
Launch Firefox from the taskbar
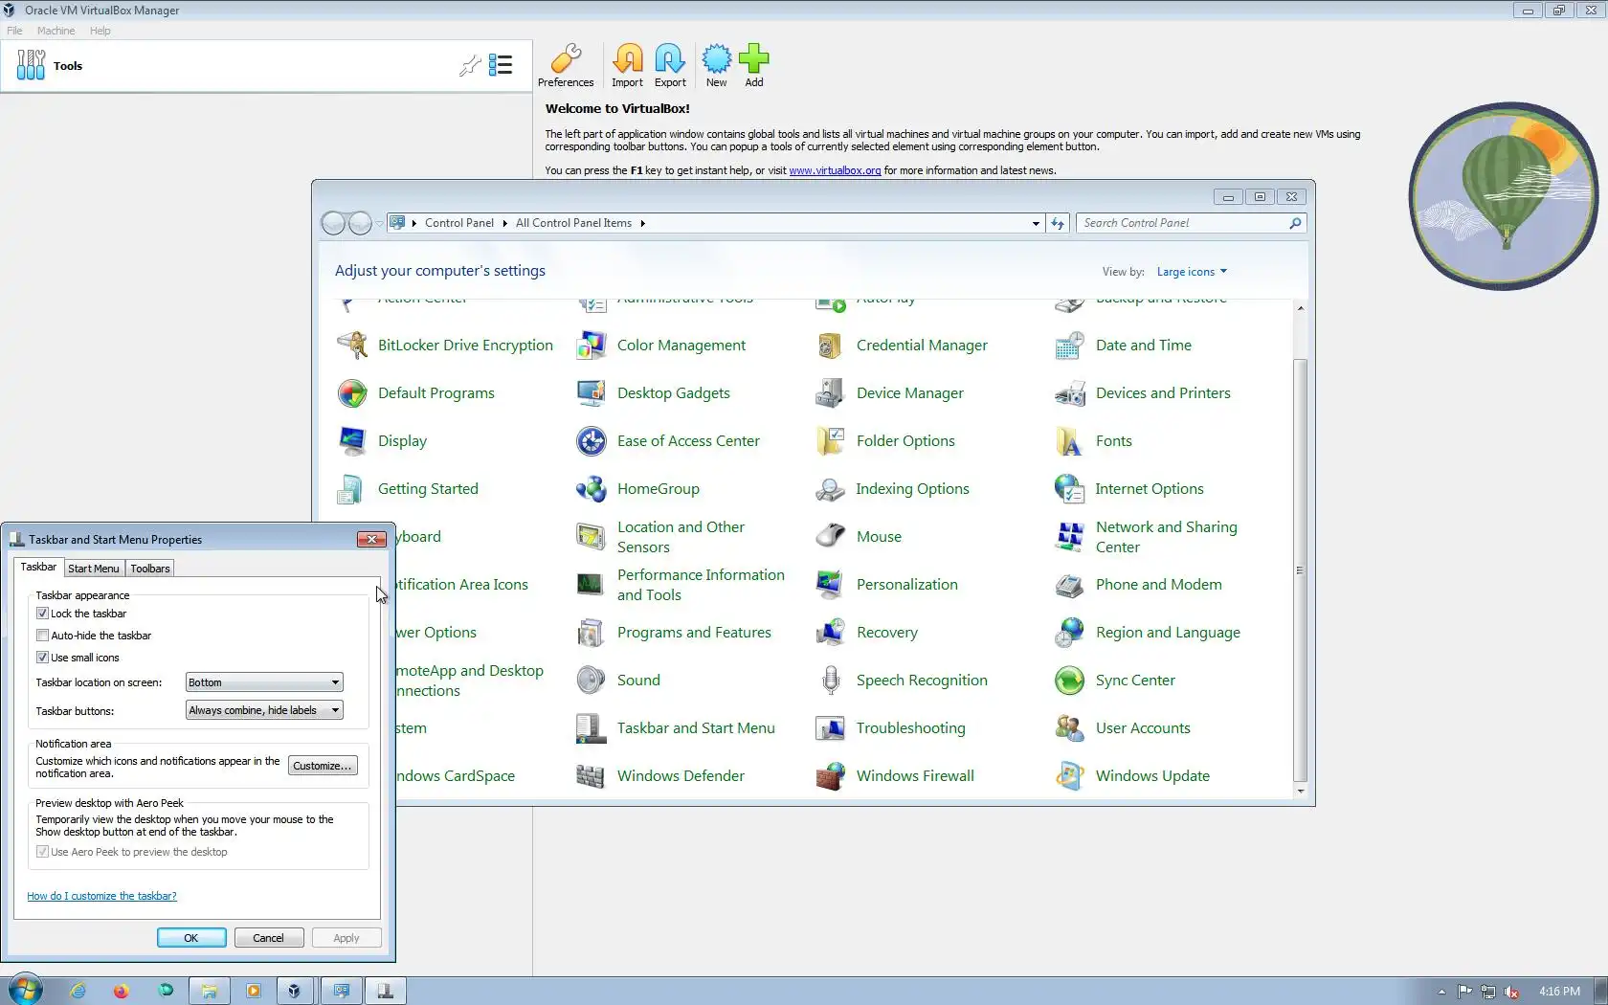(122, 991)
